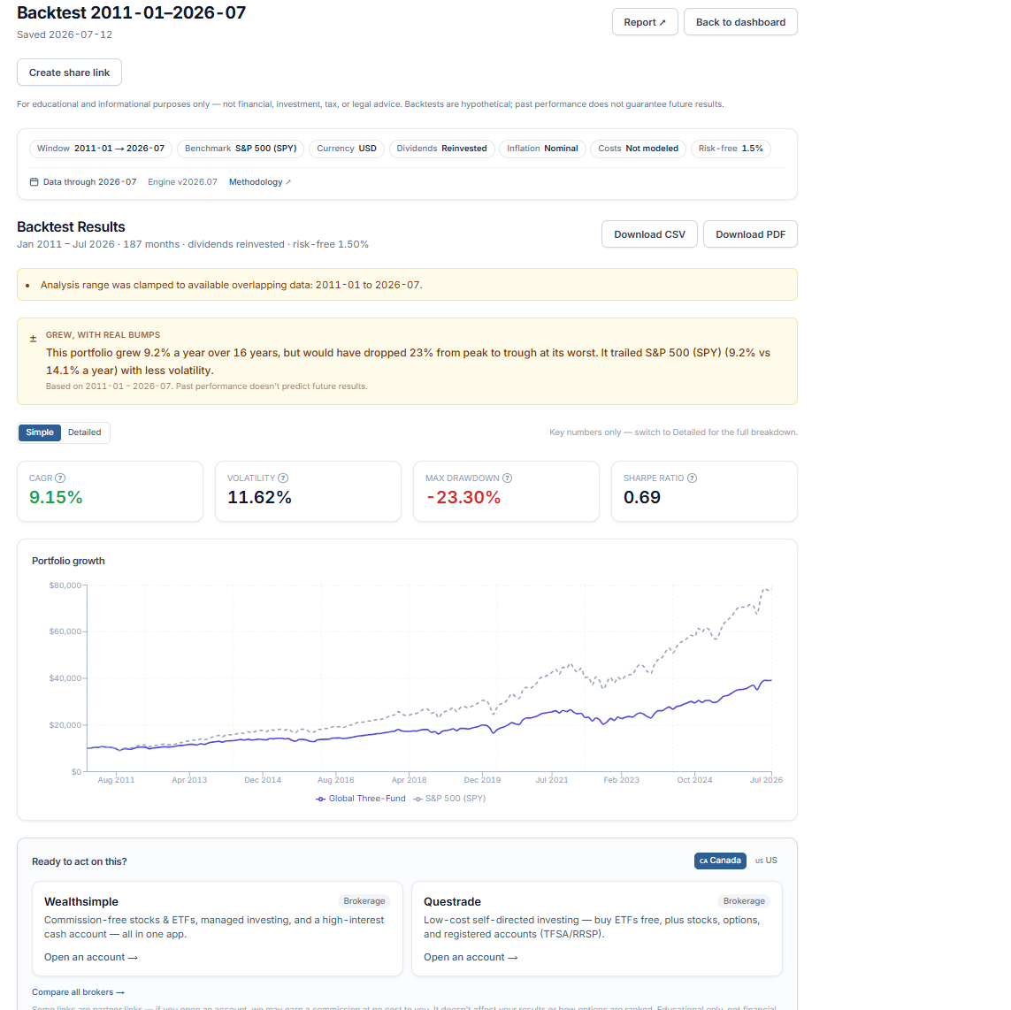The image size is (1011, 1010).
Task: Click the Global Three-Fund legend marker
Action: (x=320, y=799)
